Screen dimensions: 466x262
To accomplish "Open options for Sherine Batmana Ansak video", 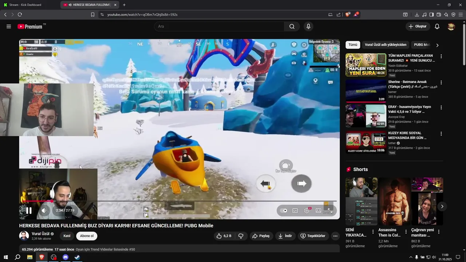I will (441, 83).
